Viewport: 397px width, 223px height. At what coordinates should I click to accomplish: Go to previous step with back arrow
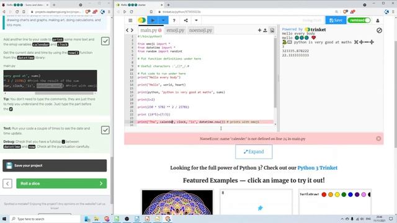(7, 183)
